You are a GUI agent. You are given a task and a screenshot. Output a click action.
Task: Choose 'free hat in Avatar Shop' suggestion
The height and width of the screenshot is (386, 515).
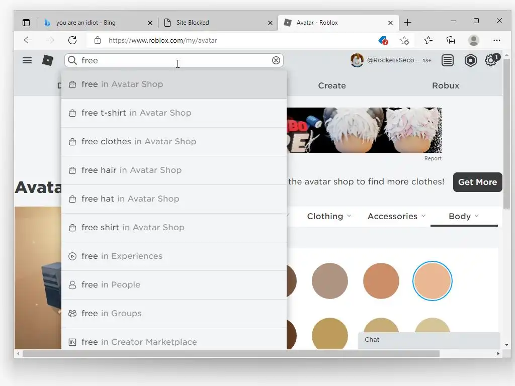pos(174,199)
